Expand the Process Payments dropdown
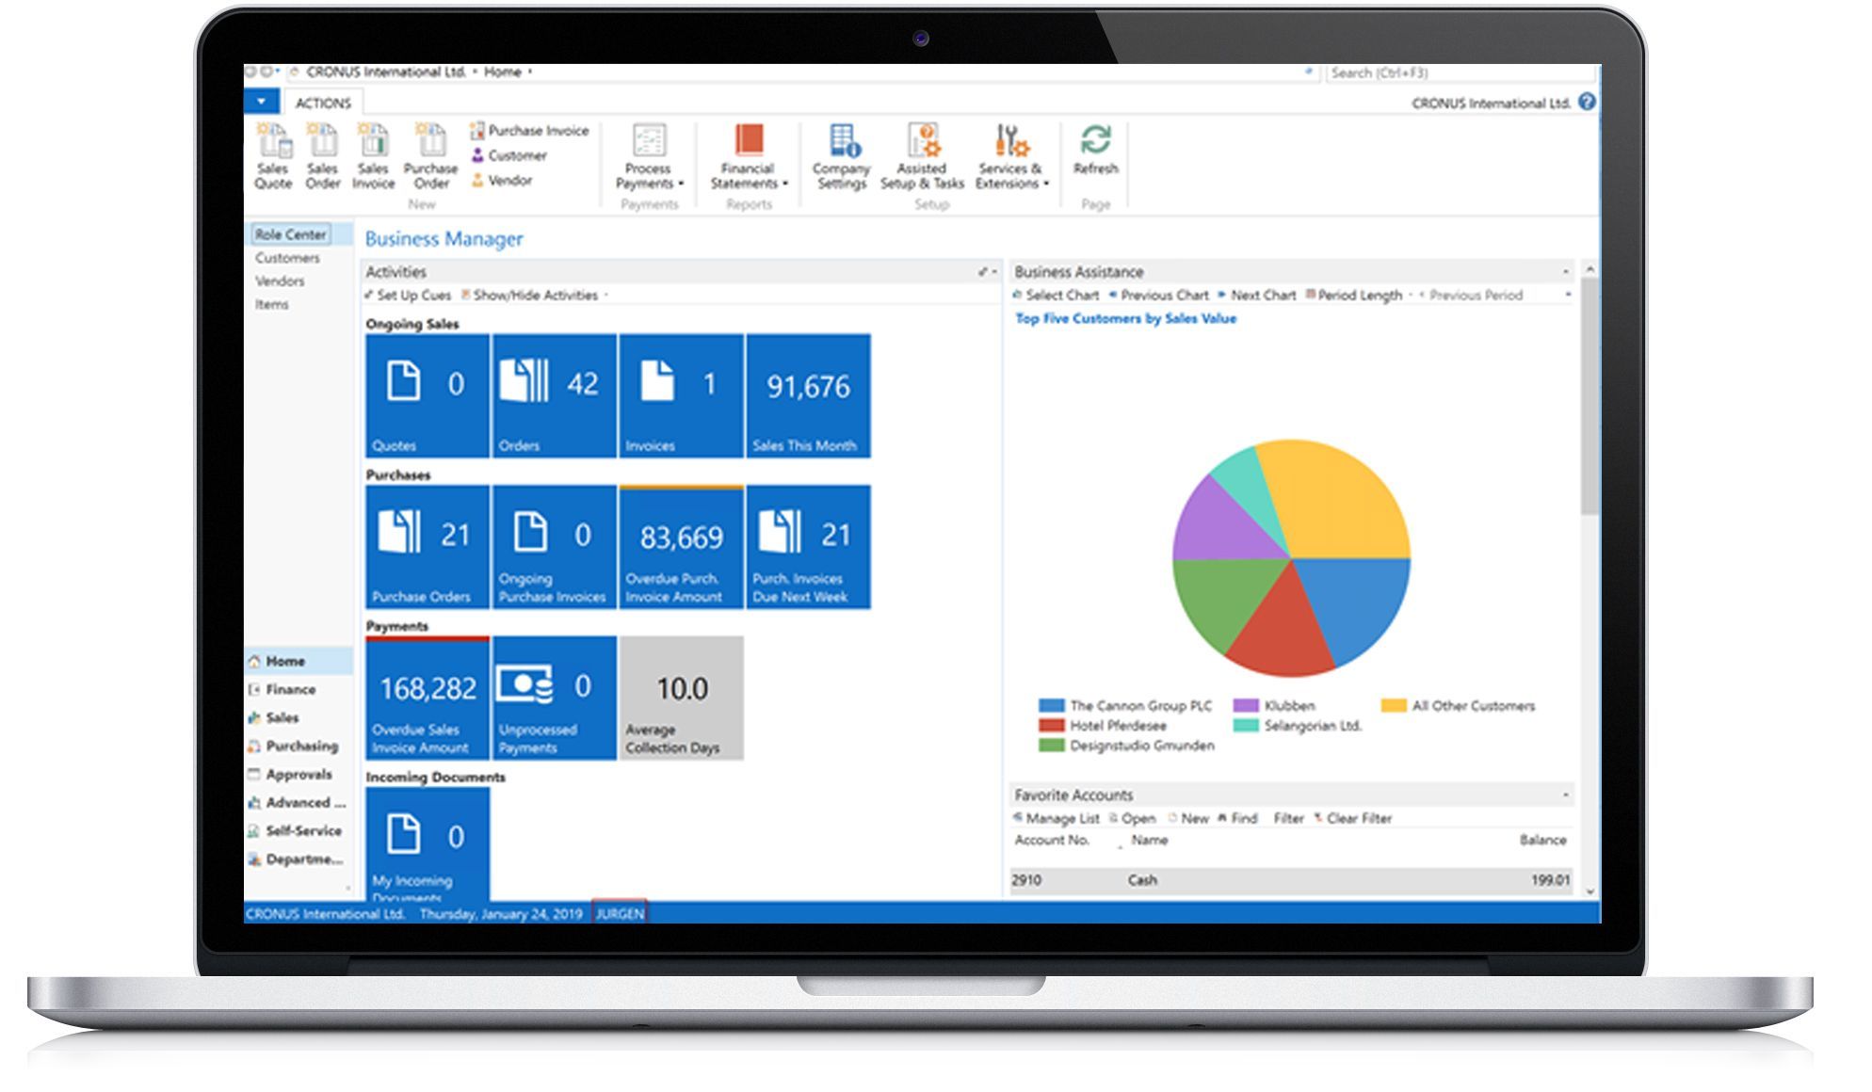The image size is (1872, 1092). [649, 157]
